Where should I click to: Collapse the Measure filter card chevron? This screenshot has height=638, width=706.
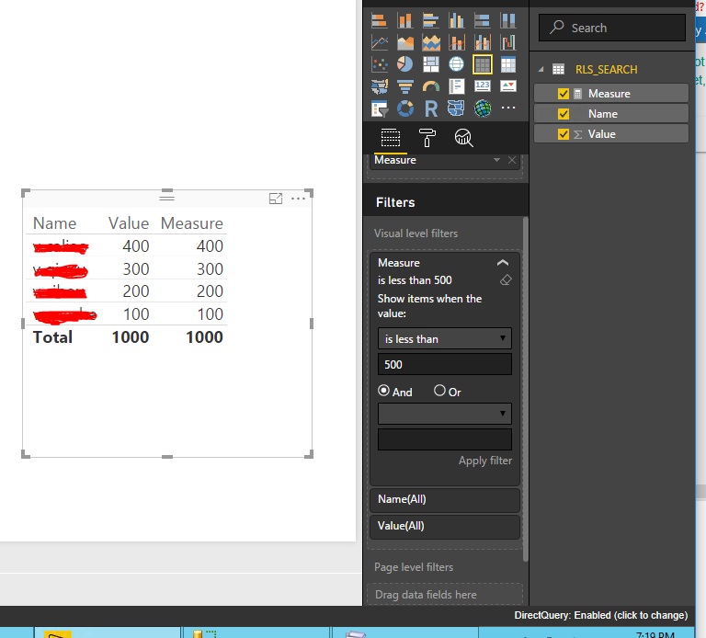pyautogui.click(x=503, y=263)
